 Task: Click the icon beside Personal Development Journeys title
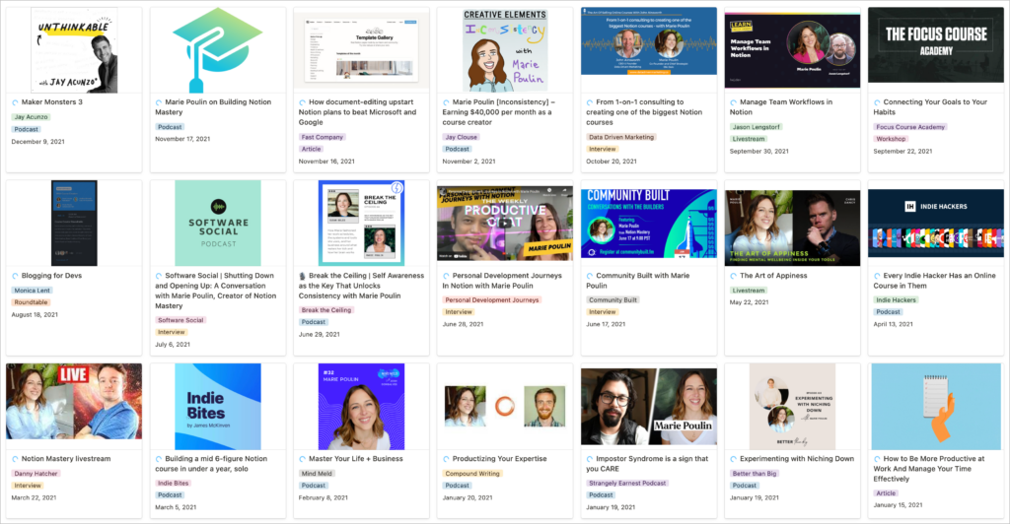tap(447, 276)
